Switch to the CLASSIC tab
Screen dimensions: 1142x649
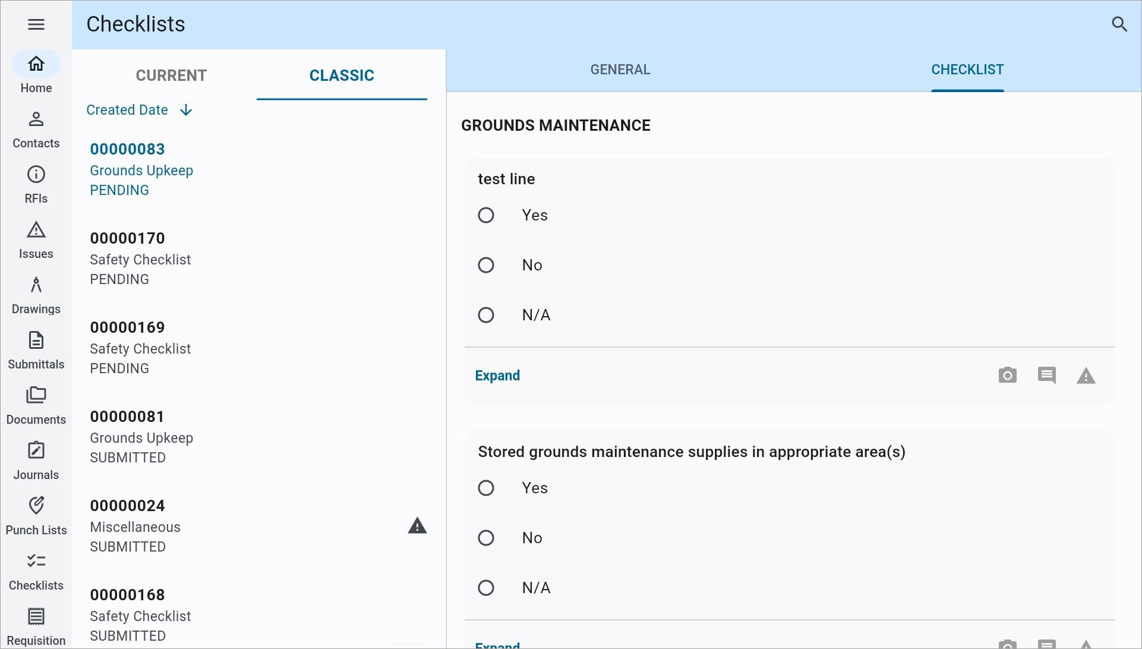342,75
